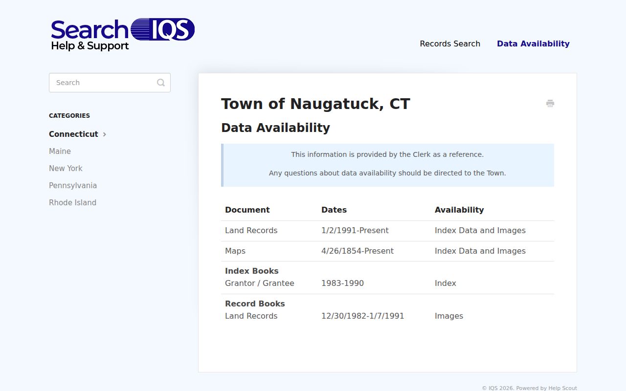Image resolution: width=626 pixels, height=391 pixels.
Task: Click the CATEGORIES sidebar heading
Action: click(x=69, y=116)
